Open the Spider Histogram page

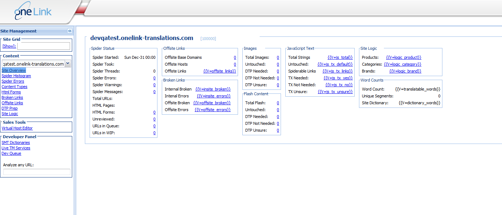pyautogui.click(x=16, y=76)
